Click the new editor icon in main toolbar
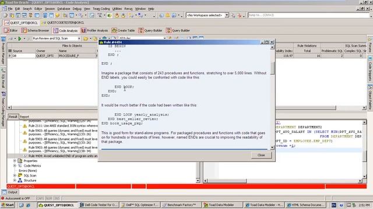Viewport: 373px width, 209px height. (x=5, y=16)
